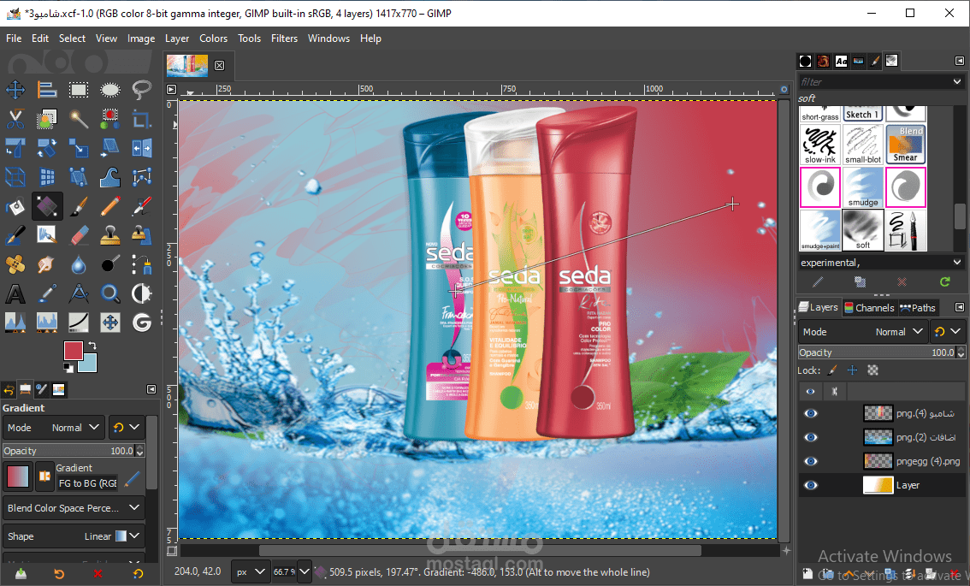
Task: Click delete brush red X button
Action: (x=902, y=281)
